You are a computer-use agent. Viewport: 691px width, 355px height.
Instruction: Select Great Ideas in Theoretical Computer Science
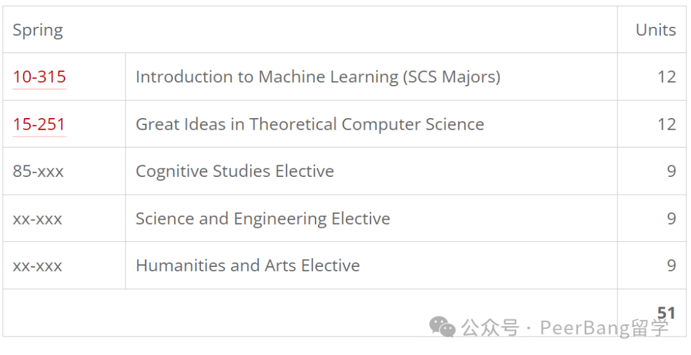310,125
